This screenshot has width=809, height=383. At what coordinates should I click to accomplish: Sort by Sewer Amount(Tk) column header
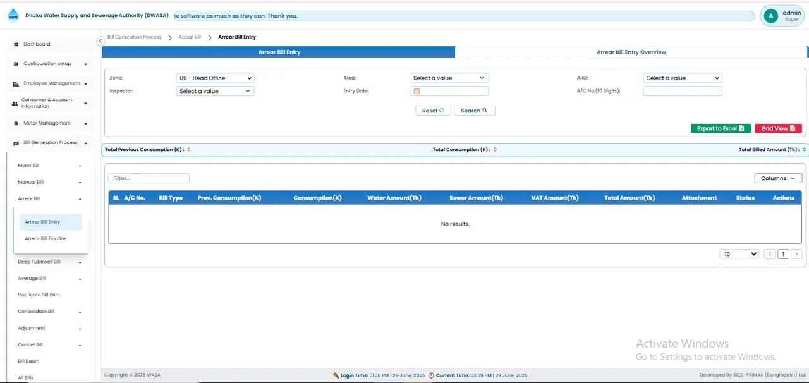coord(476,198)
